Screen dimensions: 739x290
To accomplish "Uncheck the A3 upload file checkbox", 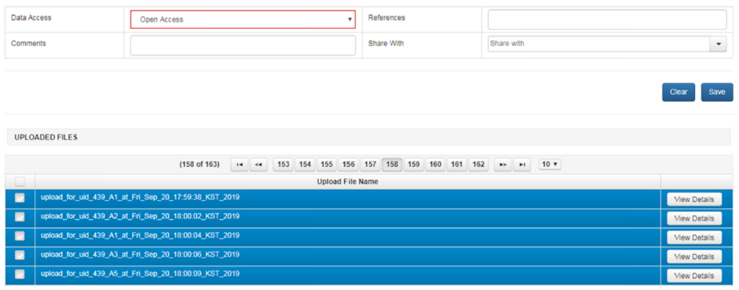I will click(20, 255).
